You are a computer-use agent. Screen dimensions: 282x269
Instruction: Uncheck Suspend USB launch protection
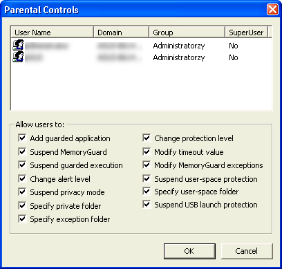[x=147, y=205]
